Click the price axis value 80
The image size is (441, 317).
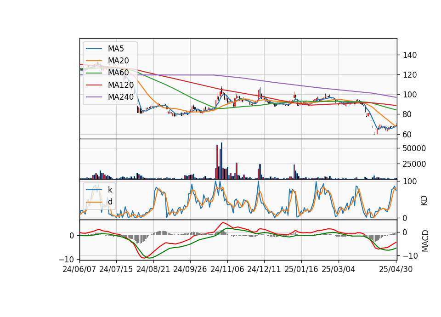tap(407, 114)
